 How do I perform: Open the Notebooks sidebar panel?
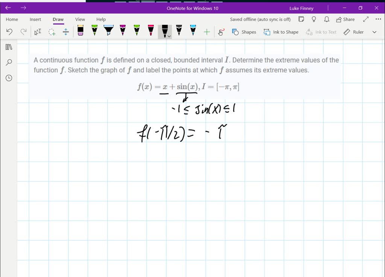tap(8, 47)
